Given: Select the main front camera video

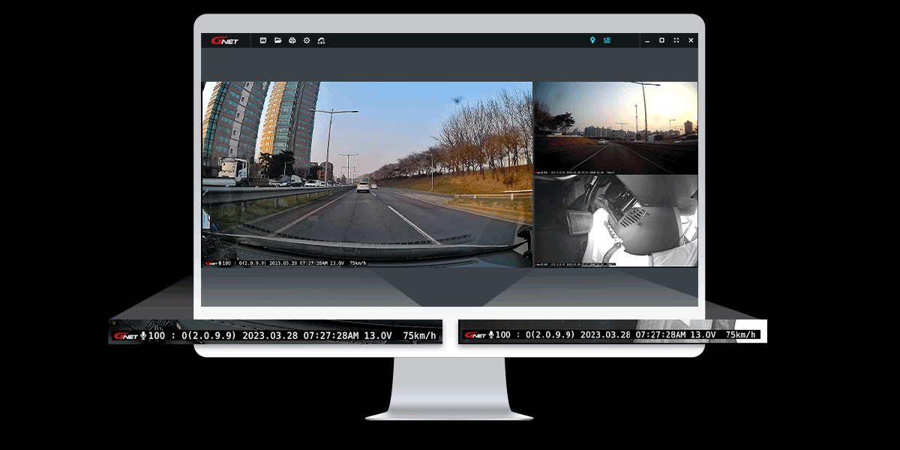Looking at the screenshot, I should (x=367, y=172).
